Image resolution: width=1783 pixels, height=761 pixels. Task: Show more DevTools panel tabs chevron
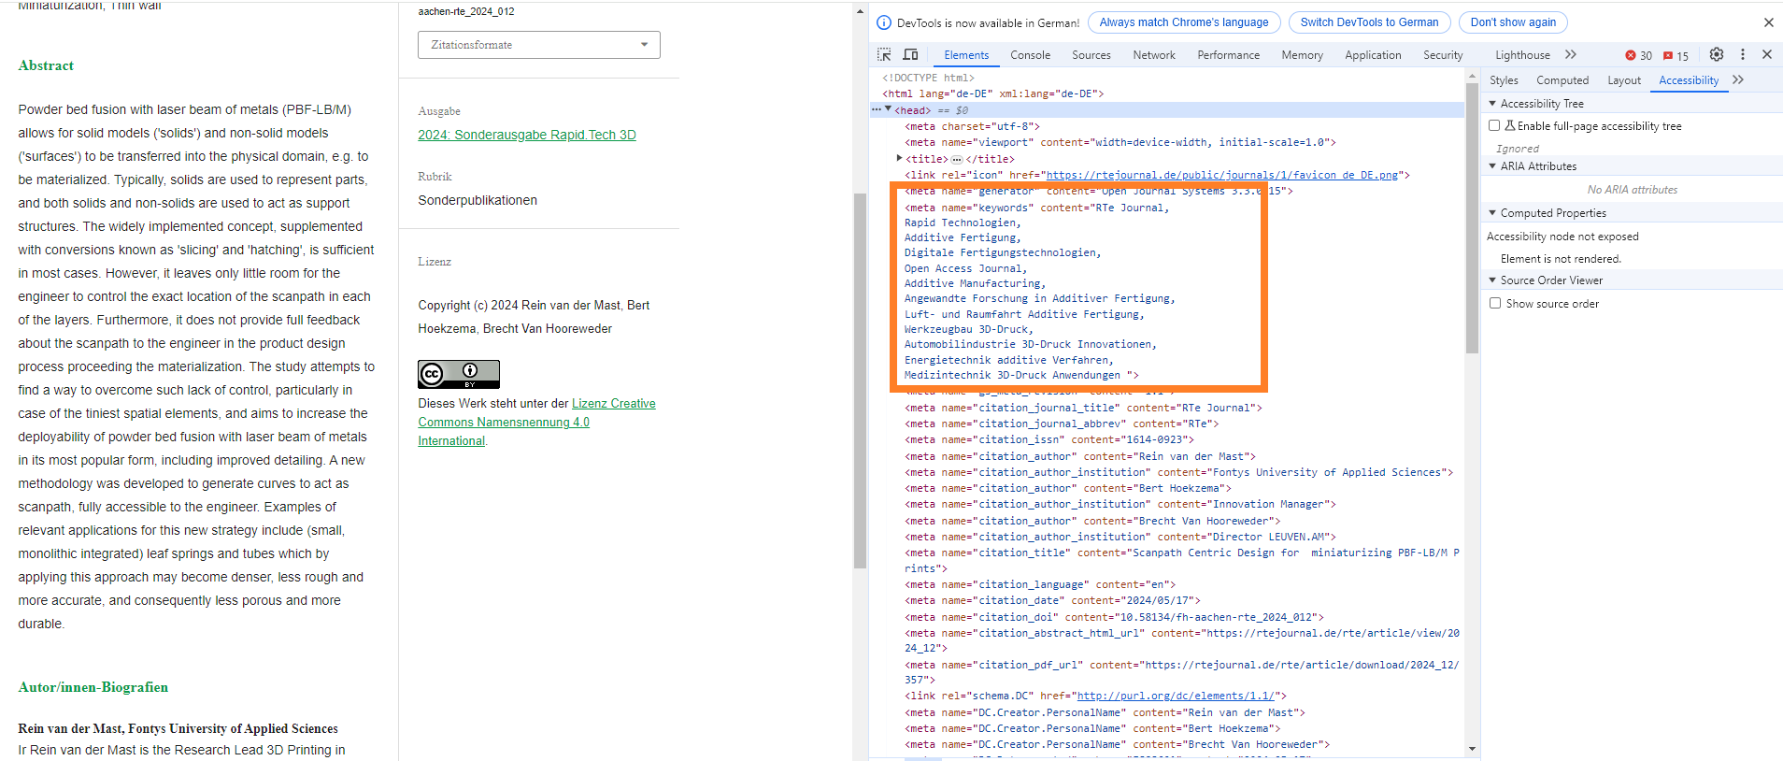[x=1571, y=55]
